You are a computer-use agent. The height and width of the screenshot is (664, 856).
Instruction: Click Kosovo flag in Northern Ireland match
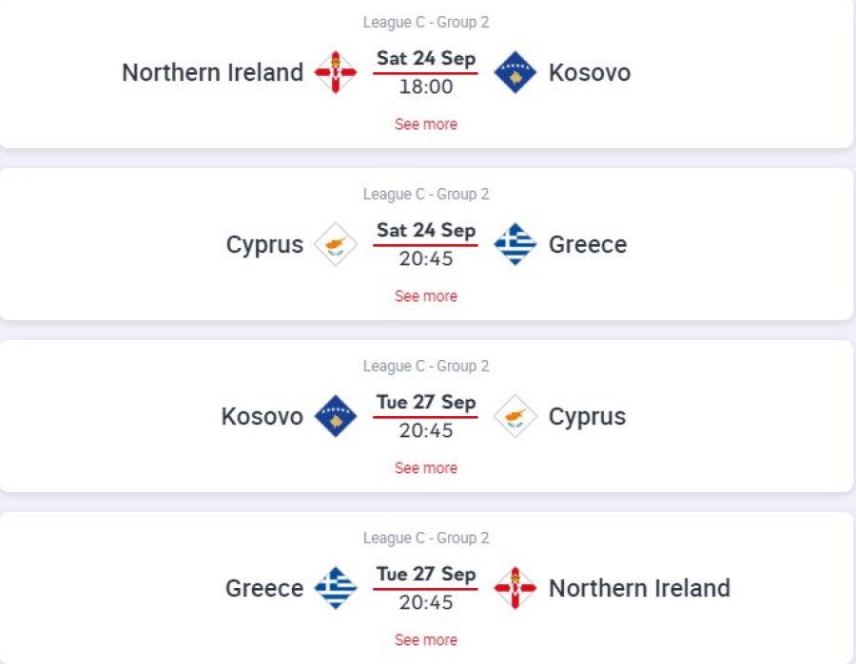(515, 72)
